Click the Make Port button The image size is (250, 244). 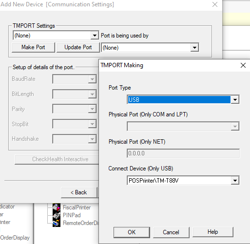click(x=33, y=47)
